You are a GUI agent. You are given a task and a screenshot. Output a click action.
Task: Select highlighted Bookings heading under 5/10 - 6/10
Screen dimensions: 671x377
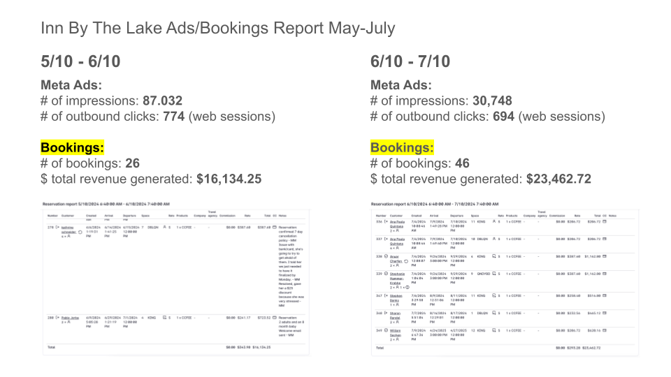(72, 148)
